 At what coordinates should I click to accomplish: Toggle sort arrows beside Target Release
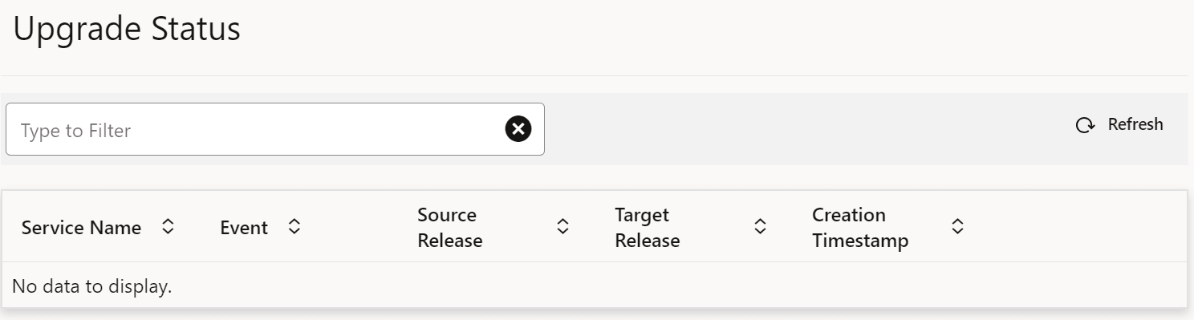(760, 227)
